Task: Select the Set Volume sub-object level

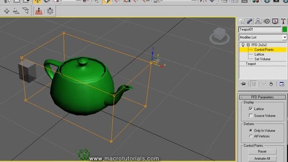Action: [262, 59]
